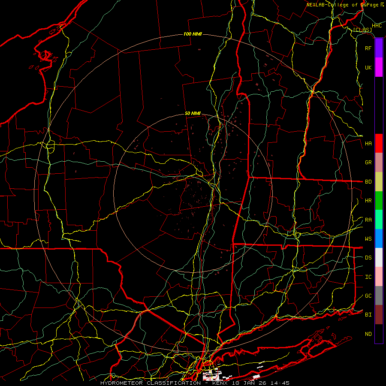386x386 pixels.
Task: Click the 'DS' legend label
Action: click(368, 258)
